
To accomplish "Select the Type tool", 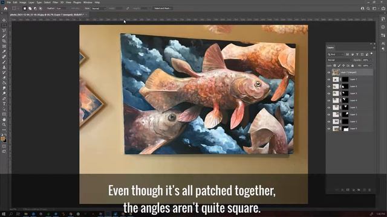I will point(4,104).
